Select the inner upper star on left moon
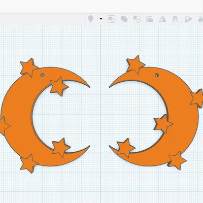This screenshot has width=203, height=203. (x=59, y=86)
